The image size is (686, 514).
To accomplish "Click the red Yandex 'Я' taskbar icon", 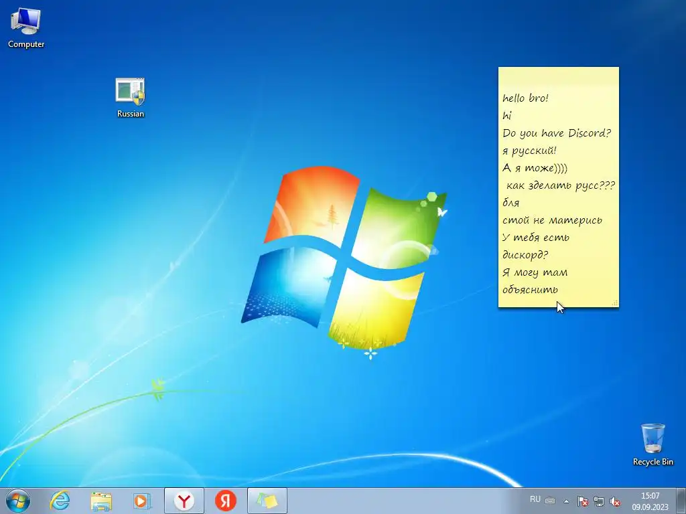I will pos(225,501).
